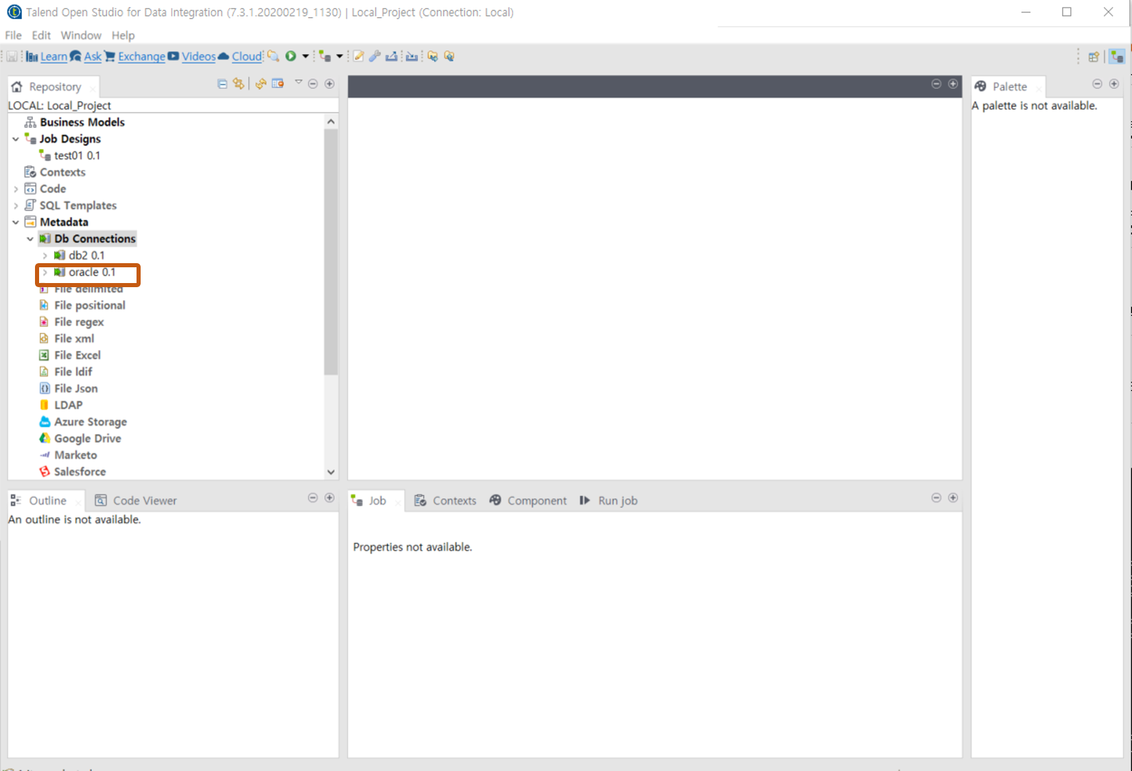Select Salesforce in Metadata
Screen dimensions: 1132x771
click(x=80, y=472)
